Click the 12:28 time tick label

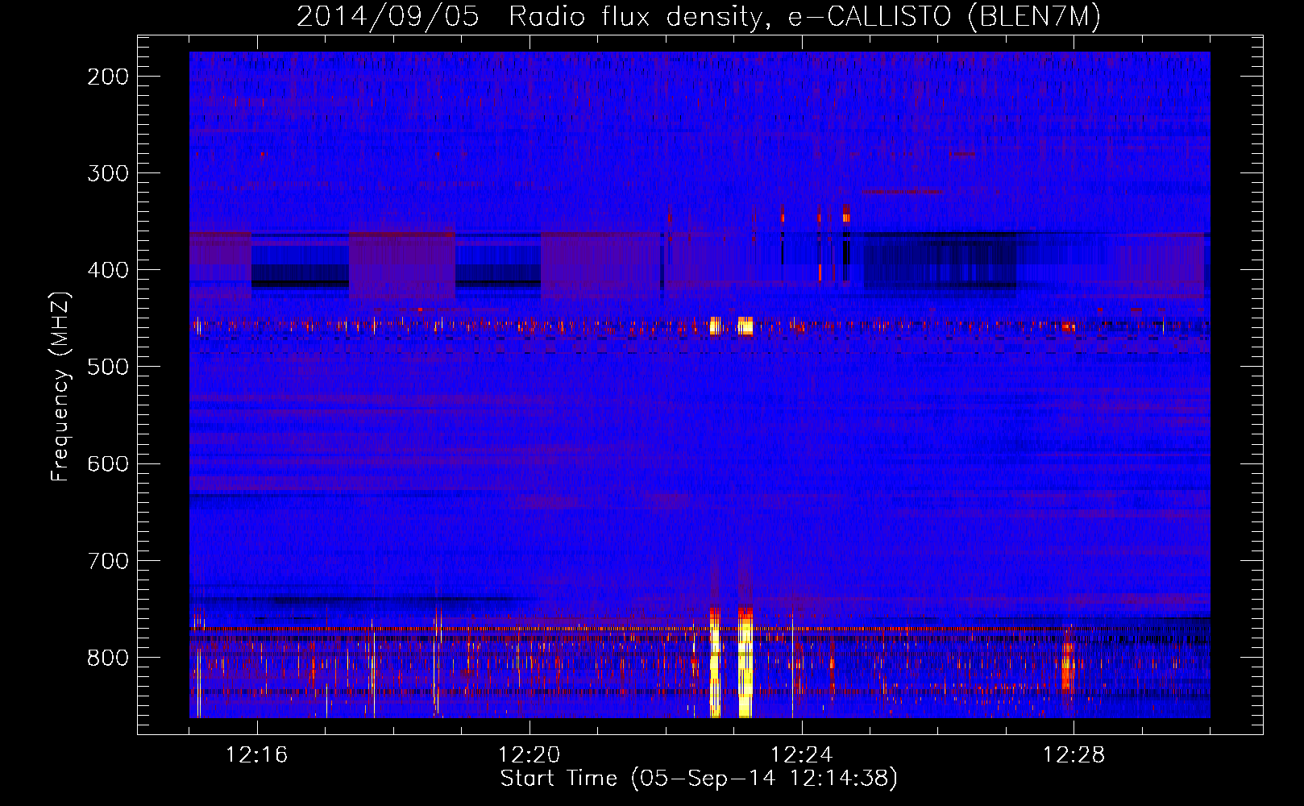point(1074,755)
